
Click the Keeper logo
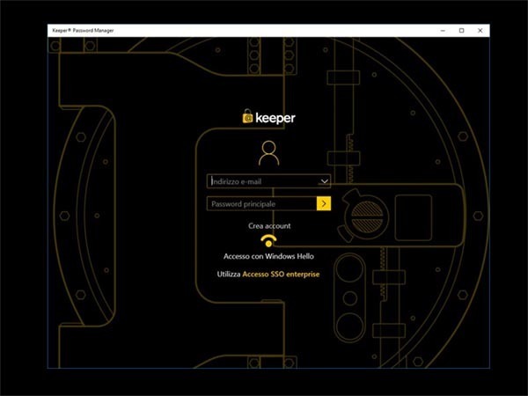268,117
